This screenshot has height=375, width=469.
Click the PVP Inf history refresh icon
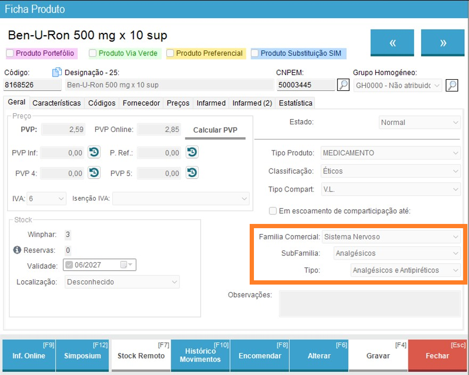(x=94, y=153)
